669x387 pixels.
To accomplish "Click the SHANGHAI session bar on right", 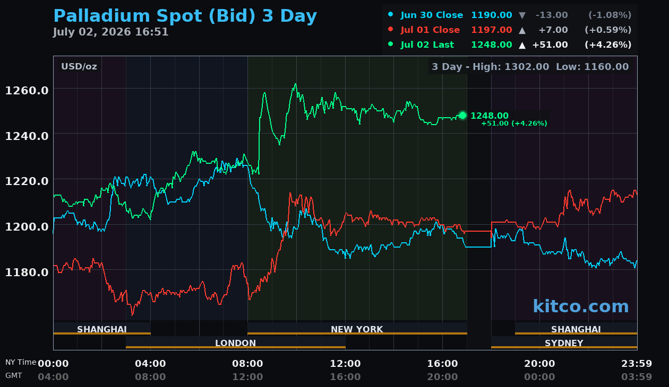I will pyautogui.click(x=576, y=329).
